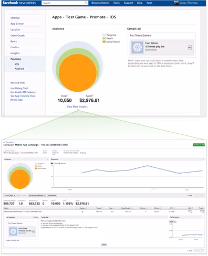Open Insights in the sidebar
The height and width of the screenshot is (256, 208).
(15, 53)
